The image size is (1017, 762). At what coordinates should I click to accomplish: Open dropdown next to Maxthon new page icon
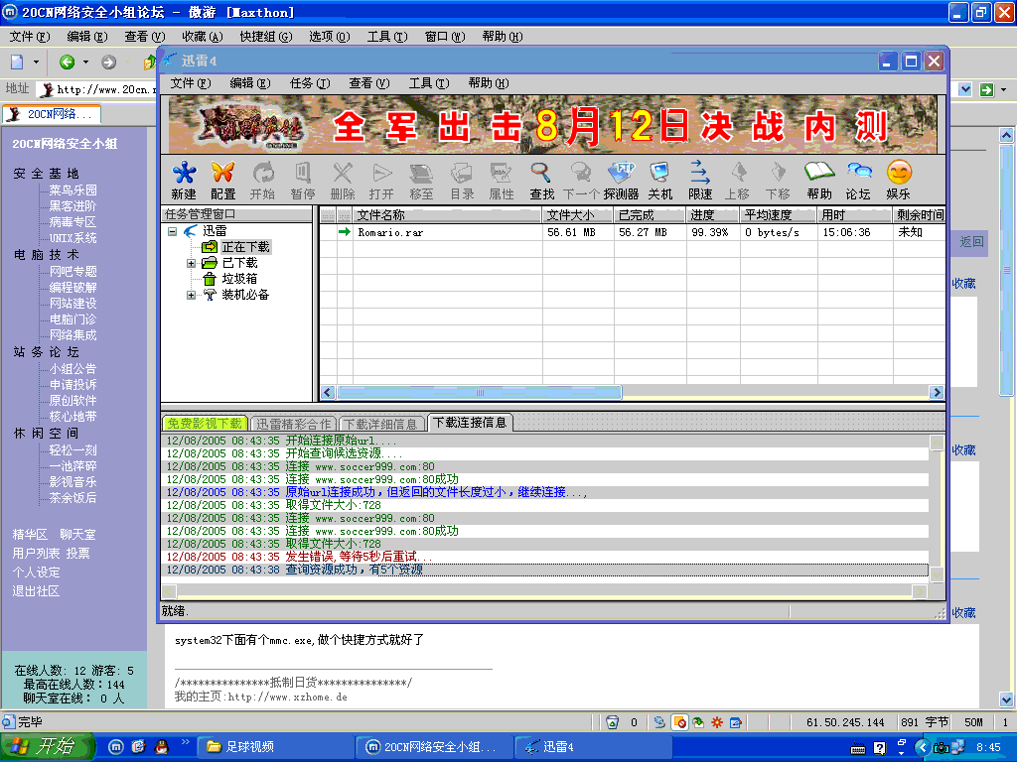[x=37, y=62]
